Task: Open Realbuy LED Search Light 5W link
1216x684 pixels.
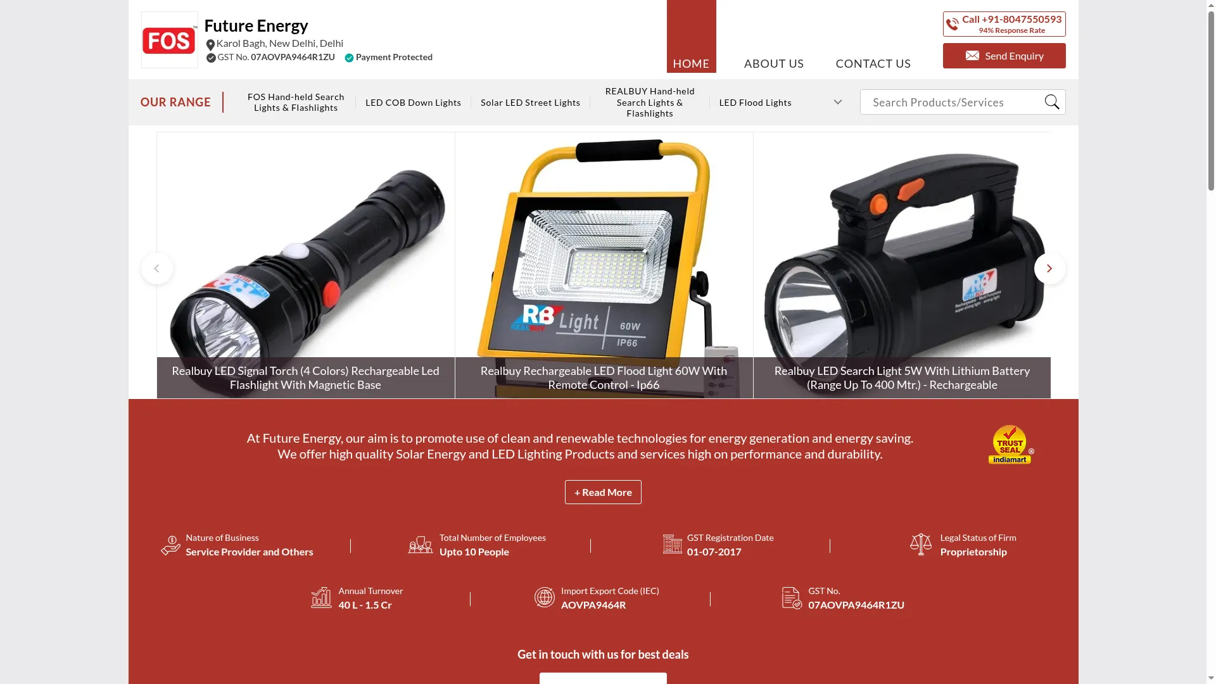Action: pos(902,378)
